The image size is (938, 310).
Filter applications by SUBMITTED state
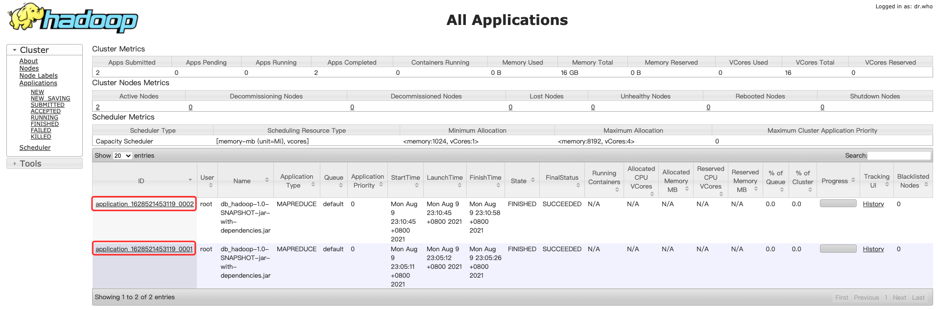click(x=48, y=105)
